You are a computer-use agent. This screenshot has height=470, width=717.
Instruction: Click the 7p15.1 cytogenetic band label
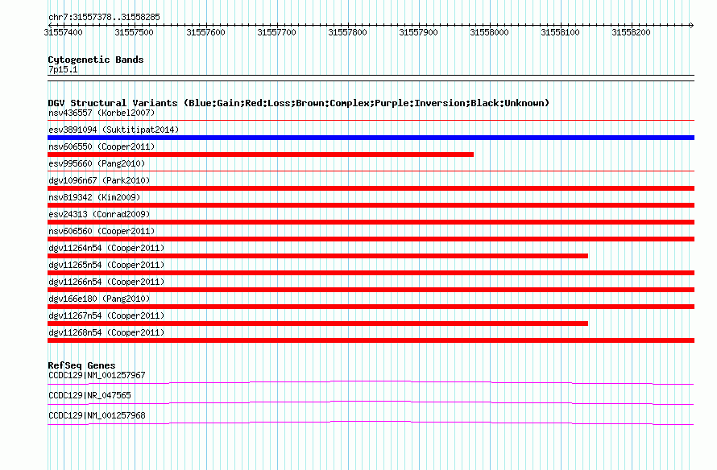coord(63,69)
